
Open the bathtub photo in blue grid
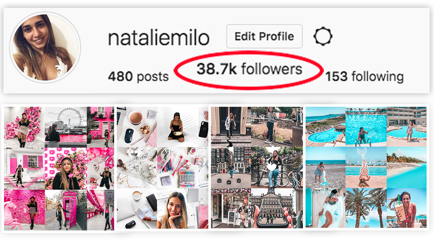click(x=325, y=208)
